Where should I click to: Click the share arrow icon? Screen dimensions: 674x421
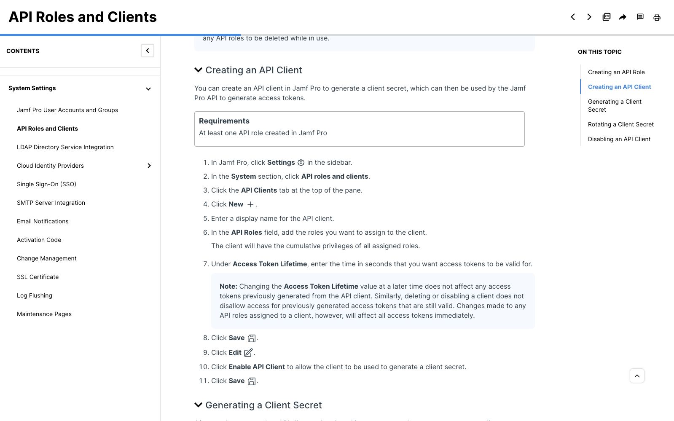click(x=623, y=17)
